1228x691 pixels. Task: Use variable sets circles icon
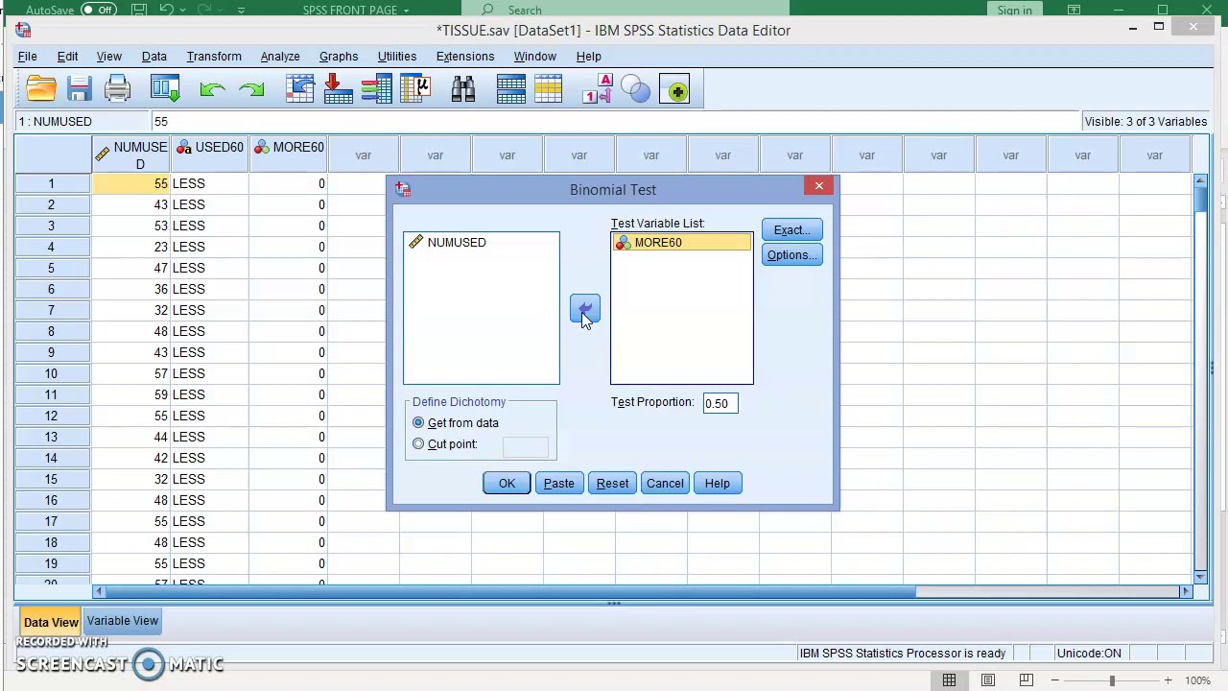(635, 90)
